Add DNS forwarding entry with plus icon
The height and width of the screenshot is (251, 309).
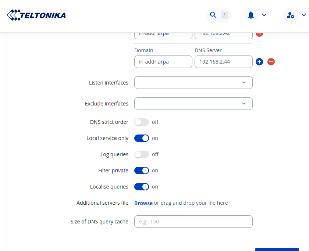(259, 62)
